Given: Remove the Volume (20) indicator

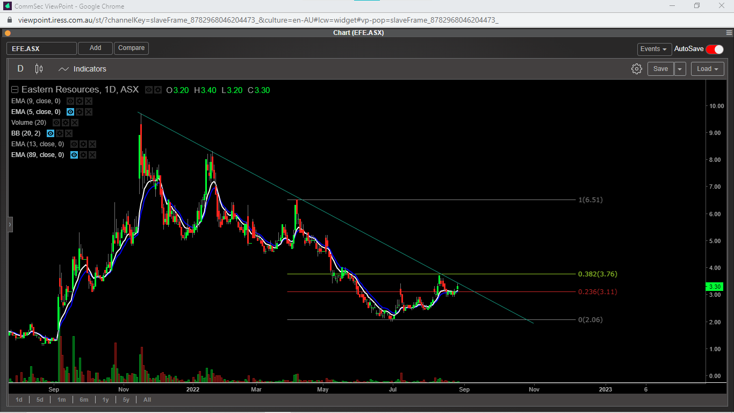Looking at the screenshot, I should 75,123.
